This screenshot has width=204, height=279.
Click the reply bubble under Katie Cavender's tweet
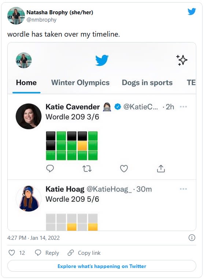(50, 168)
